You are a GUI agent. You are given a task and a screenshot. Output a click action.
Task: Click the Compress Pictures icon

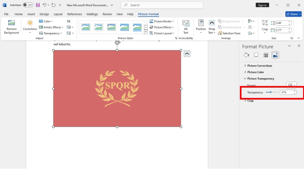pos(69,21)
